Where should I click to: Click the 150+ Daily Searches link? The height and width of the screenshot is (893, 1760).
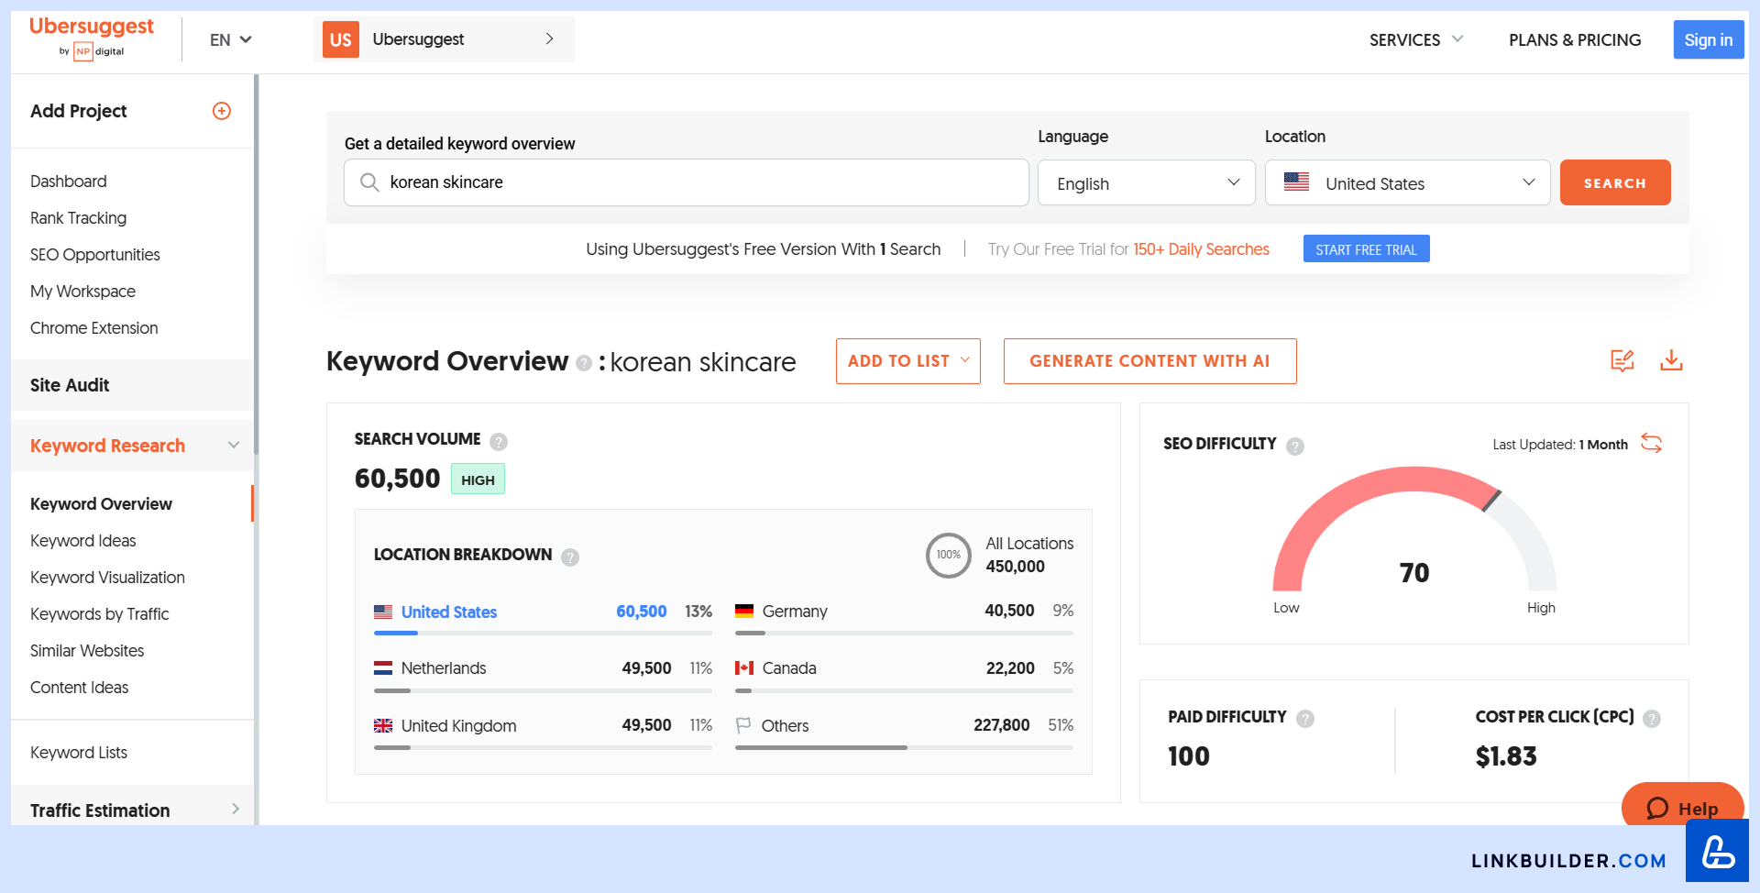click(1201, 249)
